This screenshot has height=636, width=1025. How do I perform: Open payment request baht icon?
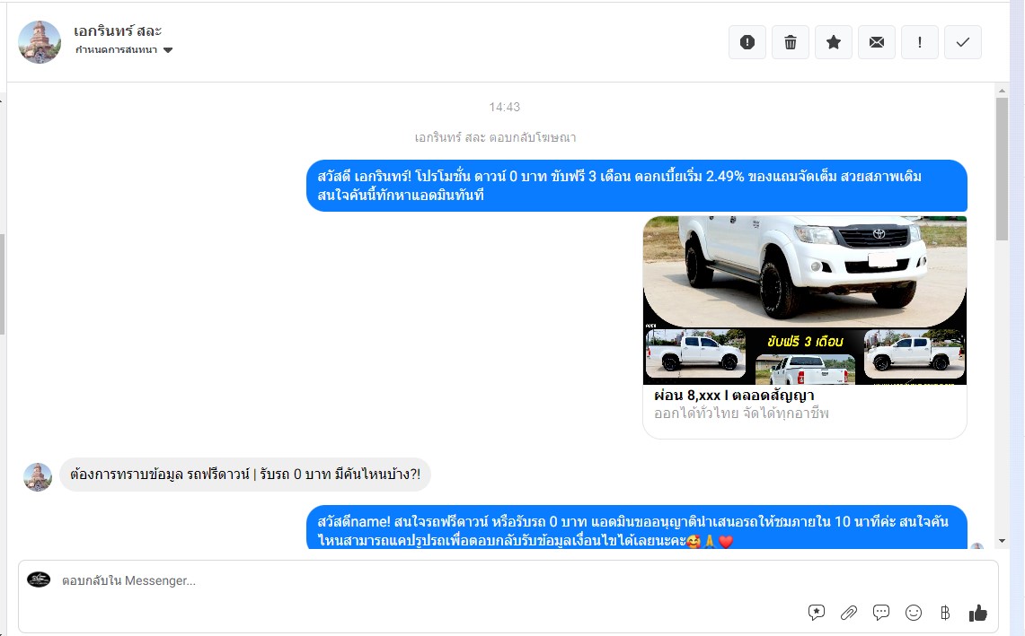[944, 613]
